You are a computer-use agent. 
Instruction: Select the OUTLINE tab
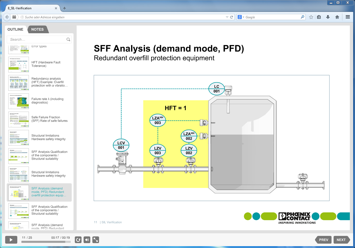click(15, 29)
